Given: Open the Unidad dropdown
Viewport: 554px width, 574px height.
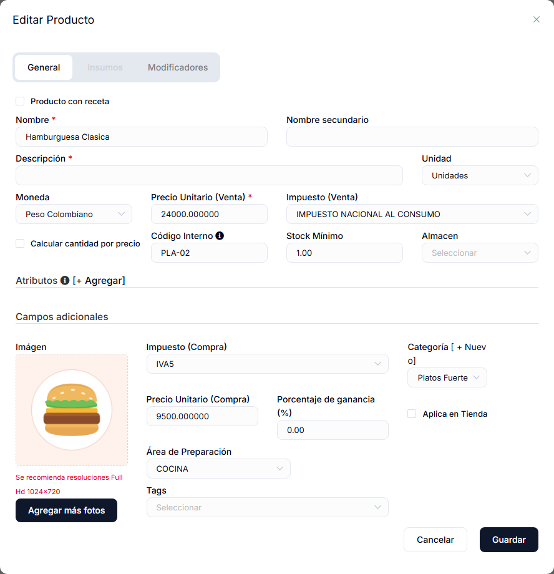Looking at the screenshot, I should 480,175.
